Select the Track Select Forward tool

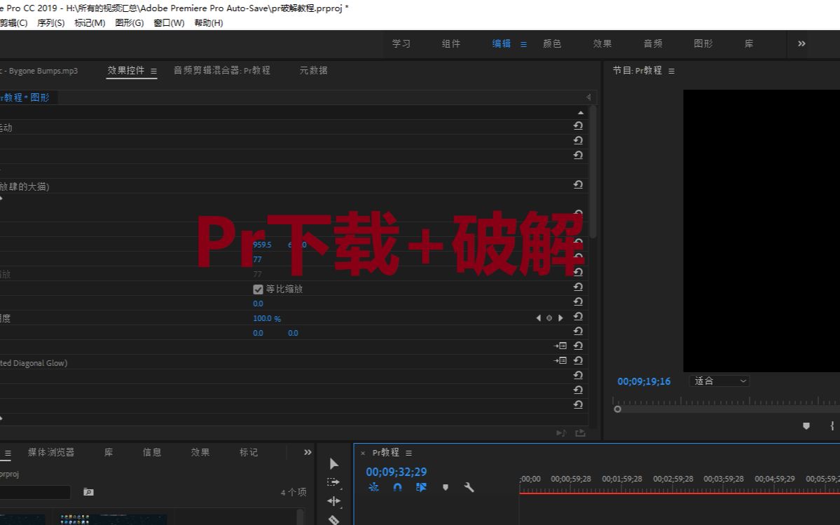(x=334, y=482)
